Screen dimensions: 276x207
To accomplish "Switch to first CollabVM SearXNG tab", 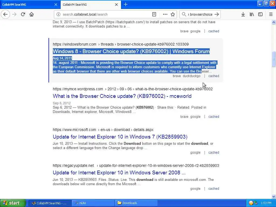I will click(30, 5).
